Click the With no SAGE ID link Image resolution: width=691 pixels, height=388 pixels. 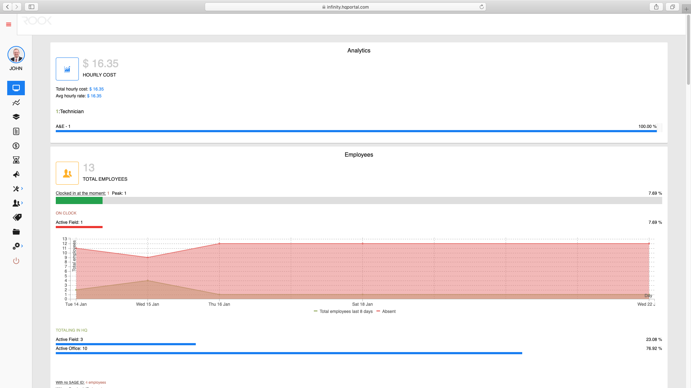click(x=70, y=383)
